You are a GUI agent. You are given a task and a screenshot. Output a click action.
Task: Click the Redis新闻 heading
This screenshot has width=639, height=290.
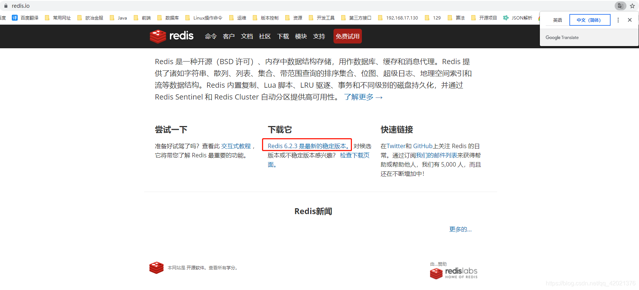pos(313,211)
